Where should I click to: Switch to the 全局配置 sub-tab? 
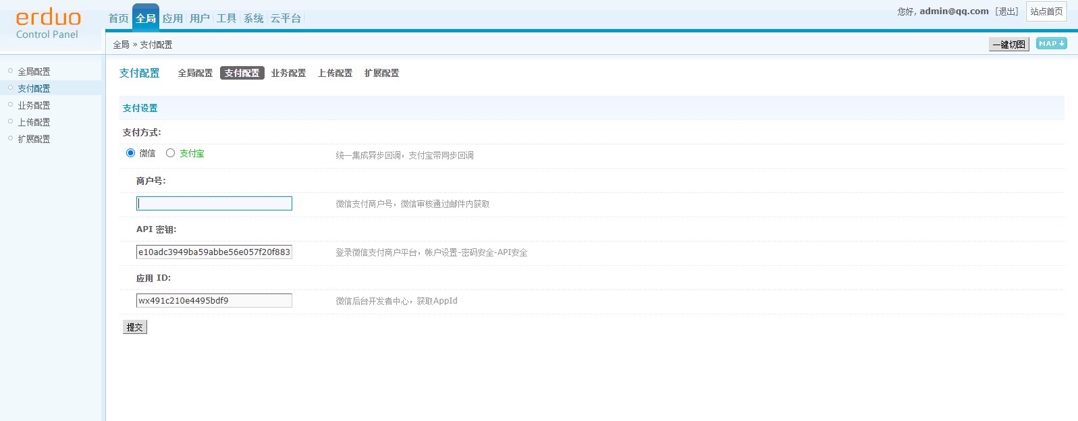195,73
